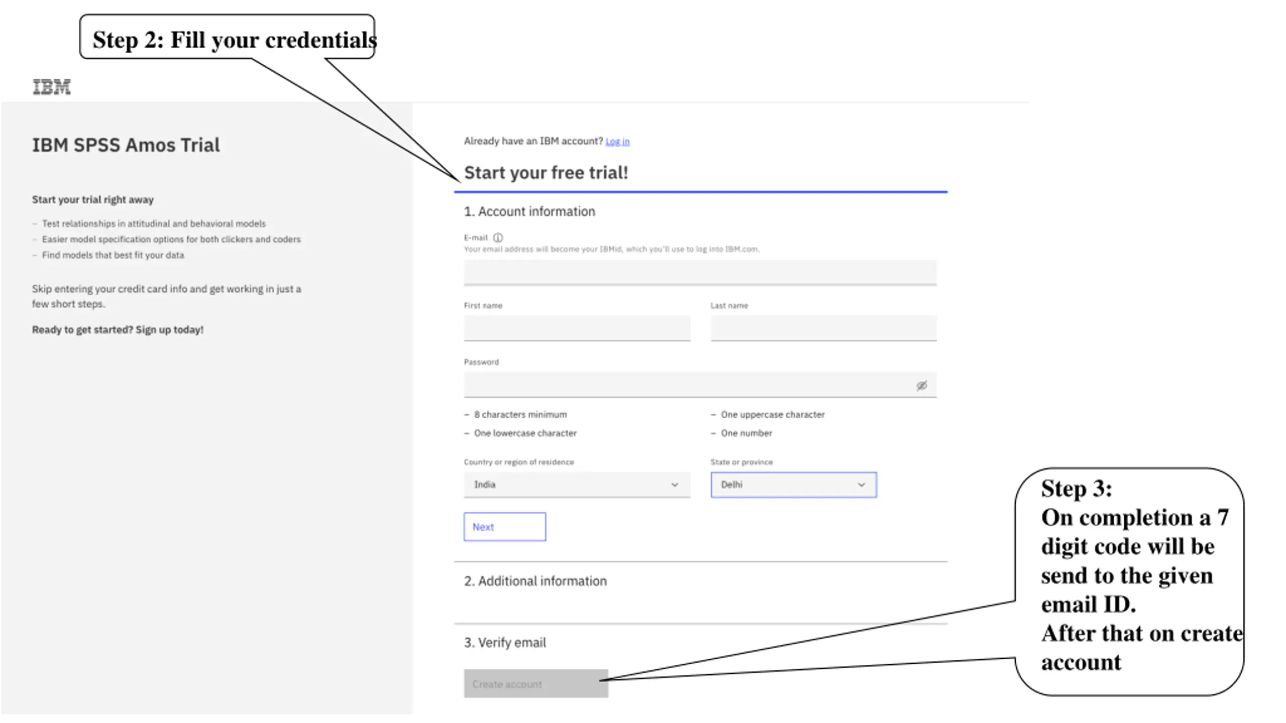
Task: Click the E-mail info tooltip icon
Action: tap(498, 237)
